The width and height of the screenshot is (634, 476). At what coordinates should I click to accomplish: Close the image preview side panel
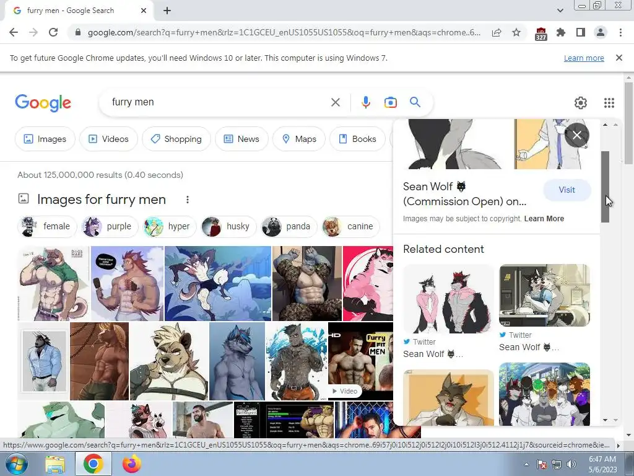tap(577, 135)
